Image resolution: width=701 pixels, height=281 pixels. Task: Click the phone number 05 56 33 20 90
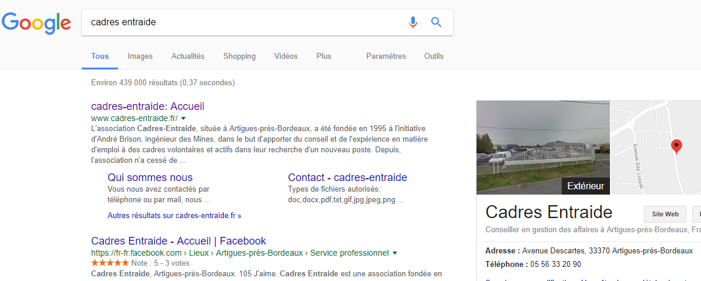point(556,265)
